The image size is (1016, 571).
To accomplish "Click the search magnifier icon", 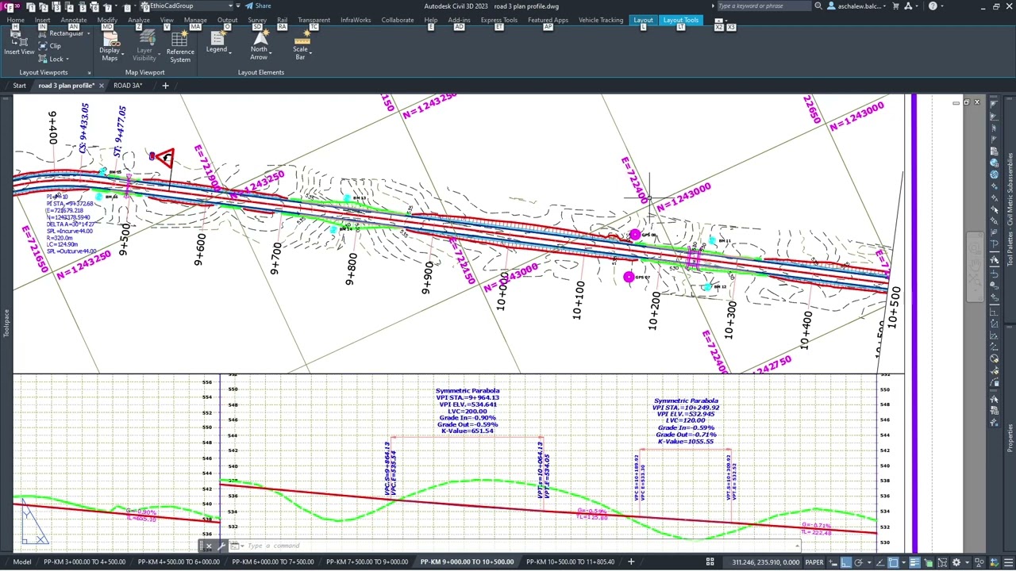I will tap(818, 6).
